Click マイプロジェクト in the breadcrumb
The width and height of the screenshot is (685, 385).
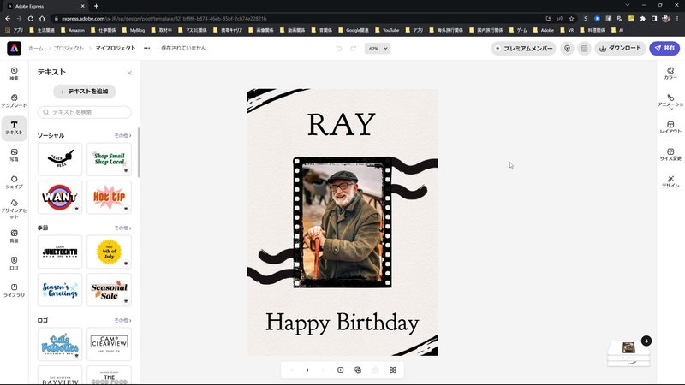pyautogui.click(x=116, y=48)
